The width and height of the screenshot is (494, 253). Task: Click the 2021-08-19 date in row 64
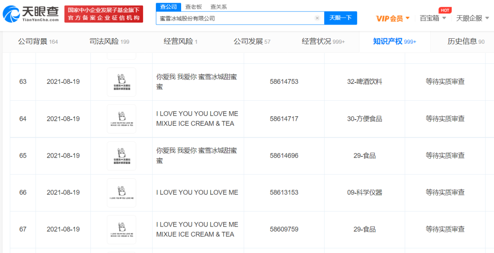click(63, 119)
